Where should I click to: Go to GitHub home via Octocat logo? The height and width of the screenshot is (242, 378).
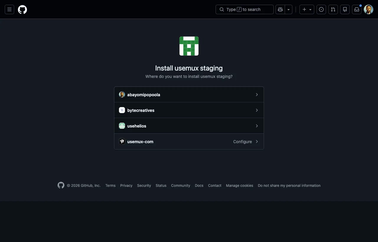click(22, 9)
